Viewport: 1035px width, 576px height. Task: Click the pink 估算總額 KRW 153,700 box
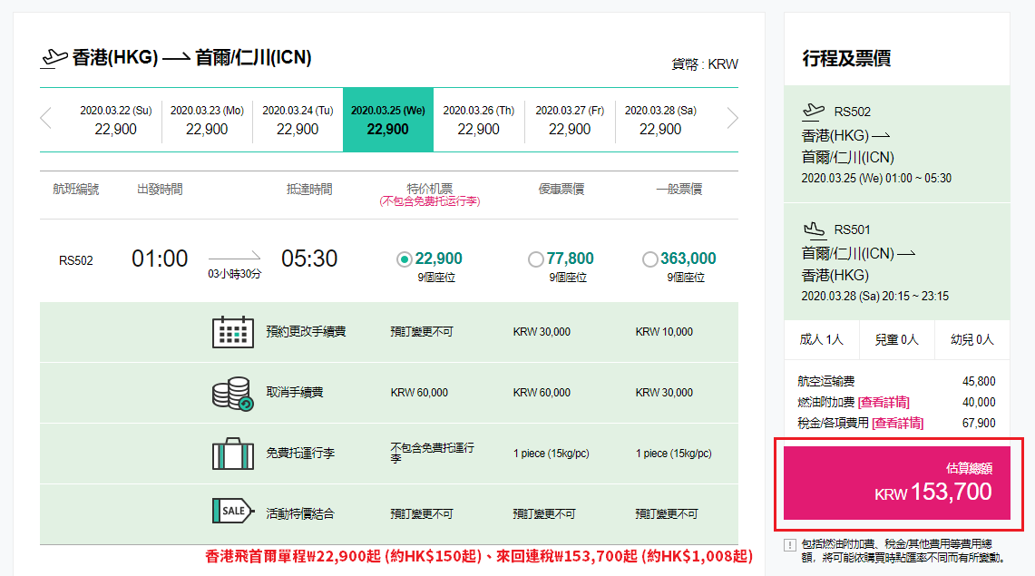(x=897, y=483)
